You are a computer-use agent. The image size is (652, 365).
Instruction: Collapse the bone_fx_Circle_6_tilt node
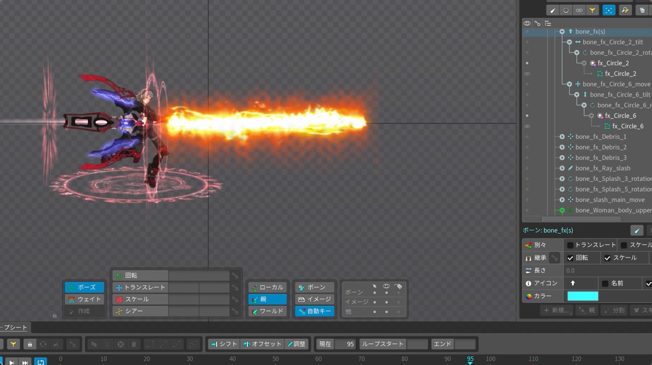(577, 95)
